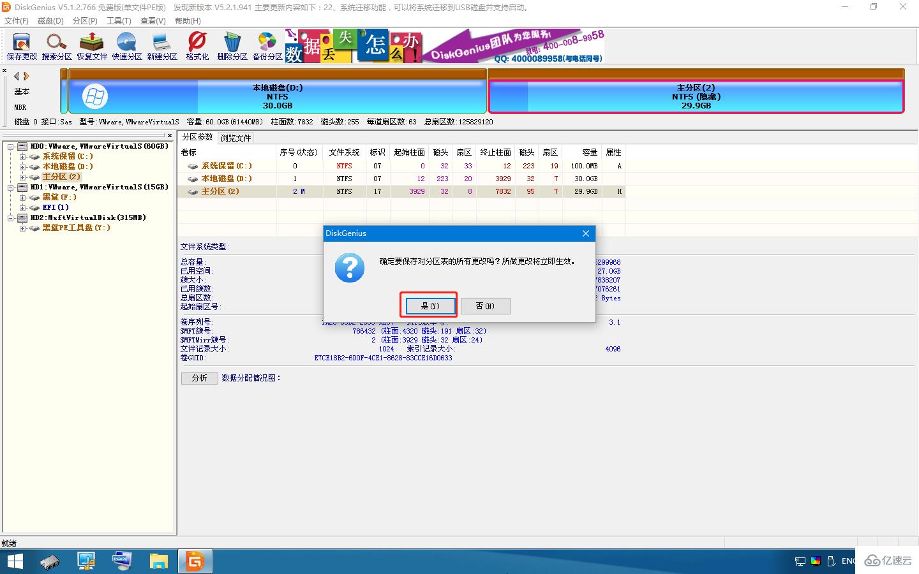The width and height of the screenshot is (919, 574).
Task: Open the 分区(P) menu
Action: click(85, 21)
